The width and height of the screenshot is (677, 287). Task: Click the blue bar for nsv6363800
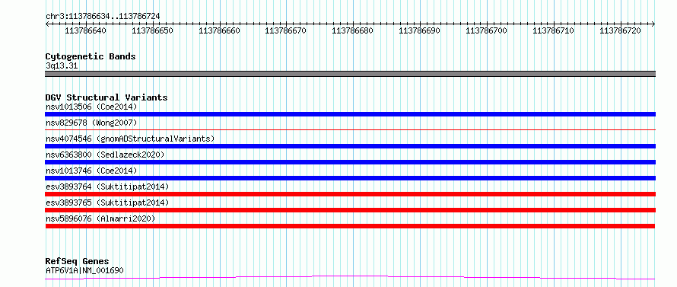(350, 162)
